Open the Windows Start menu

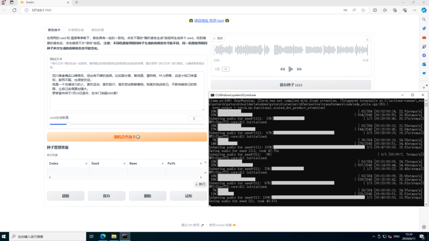tap(4, 236)
